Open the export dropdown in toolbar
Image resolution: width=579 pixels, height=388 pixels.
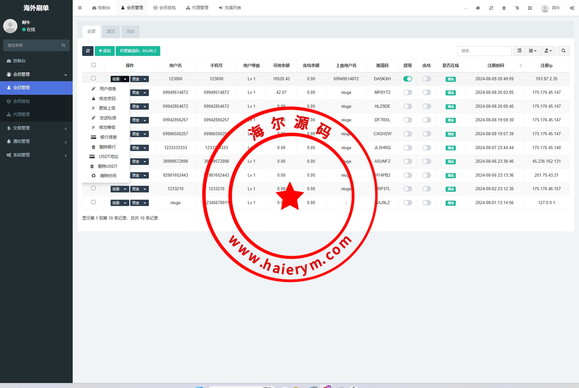click(548, 51)
